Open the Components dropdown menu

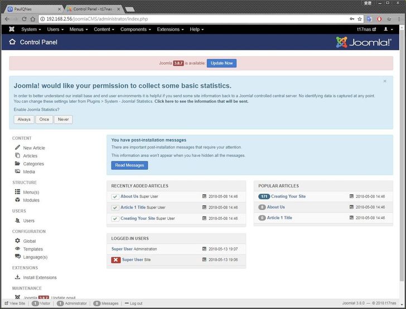(136, 29)
